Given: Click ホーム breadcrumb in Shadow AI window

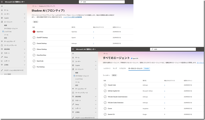Looking at the screenshot, I should pos(34,6).
